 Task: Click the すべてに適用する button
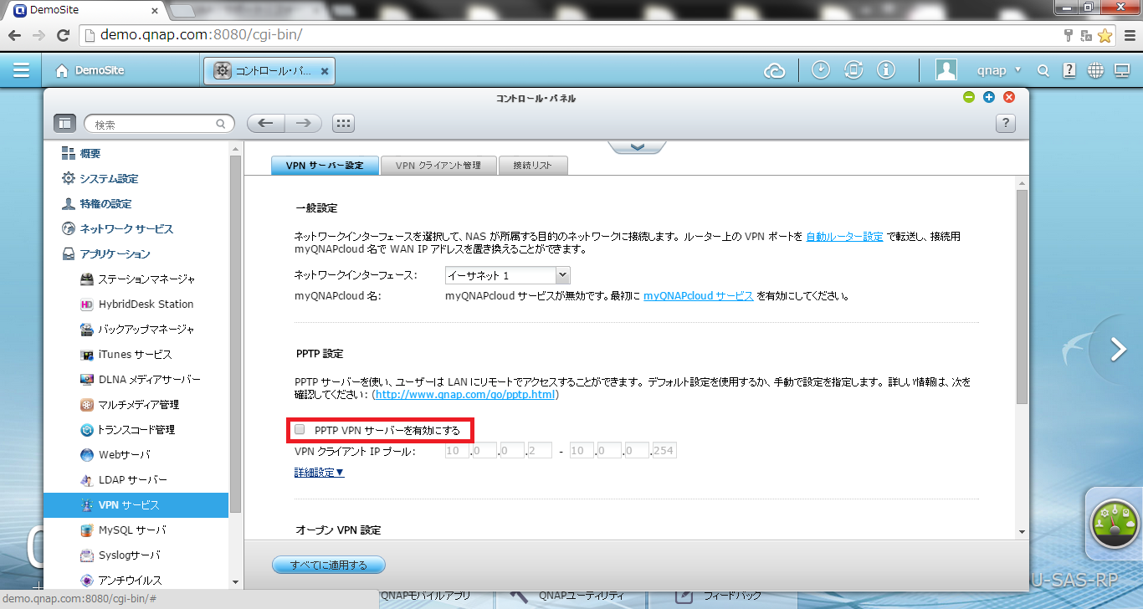click(x=329, y=565)
